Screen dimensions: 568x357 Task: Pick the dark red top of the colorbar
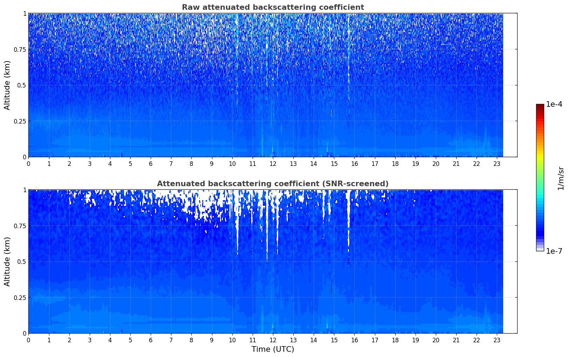[540, 106]
